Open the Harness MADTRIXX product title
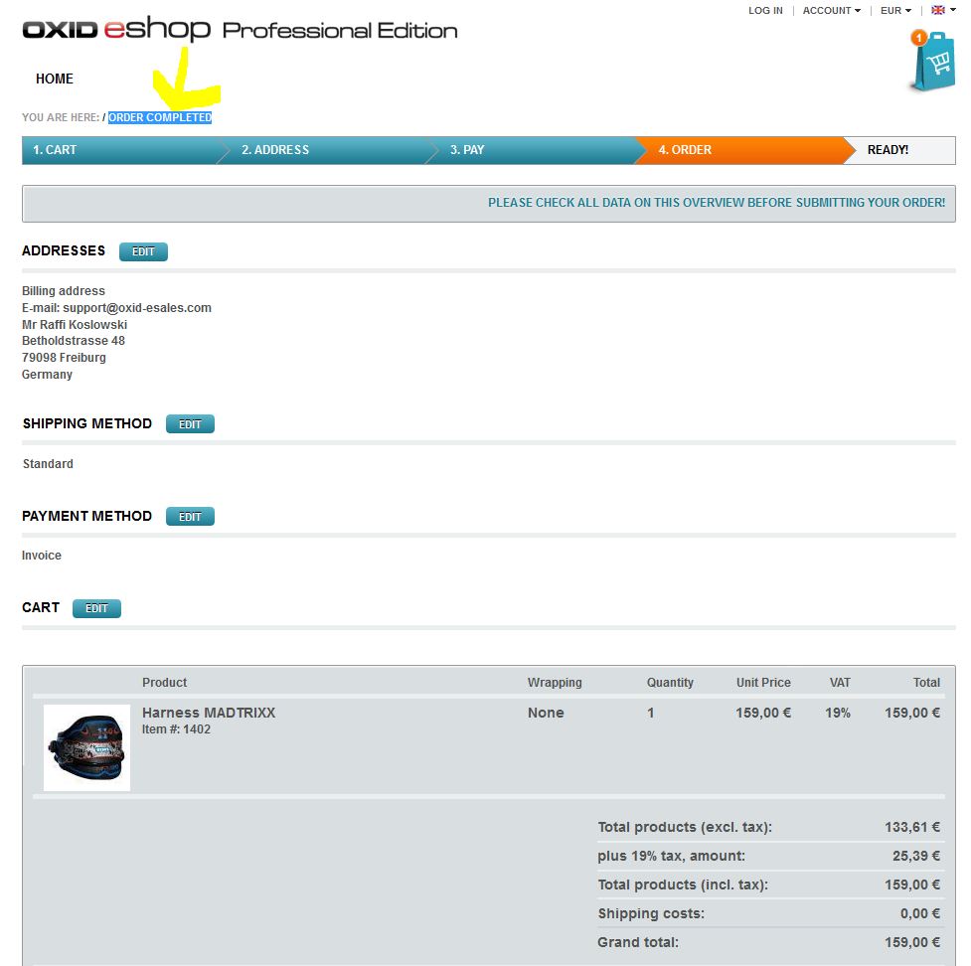Viewport: 971px width, 966px height. point(209,713)
